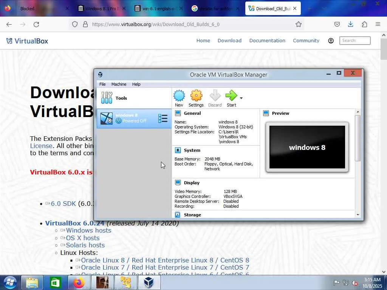387x290 pixels.
Task: Click the site padlock security icon
Action: tap(85, 24)
